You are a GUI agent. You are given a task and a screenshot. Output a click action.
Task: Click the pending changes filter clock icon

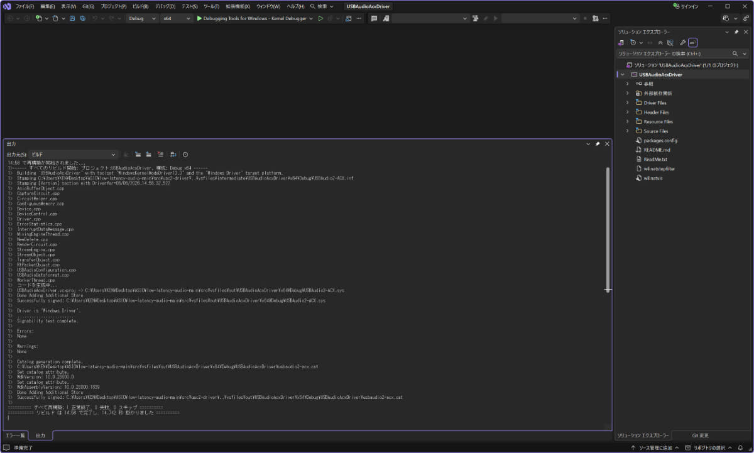coord(633,43)
